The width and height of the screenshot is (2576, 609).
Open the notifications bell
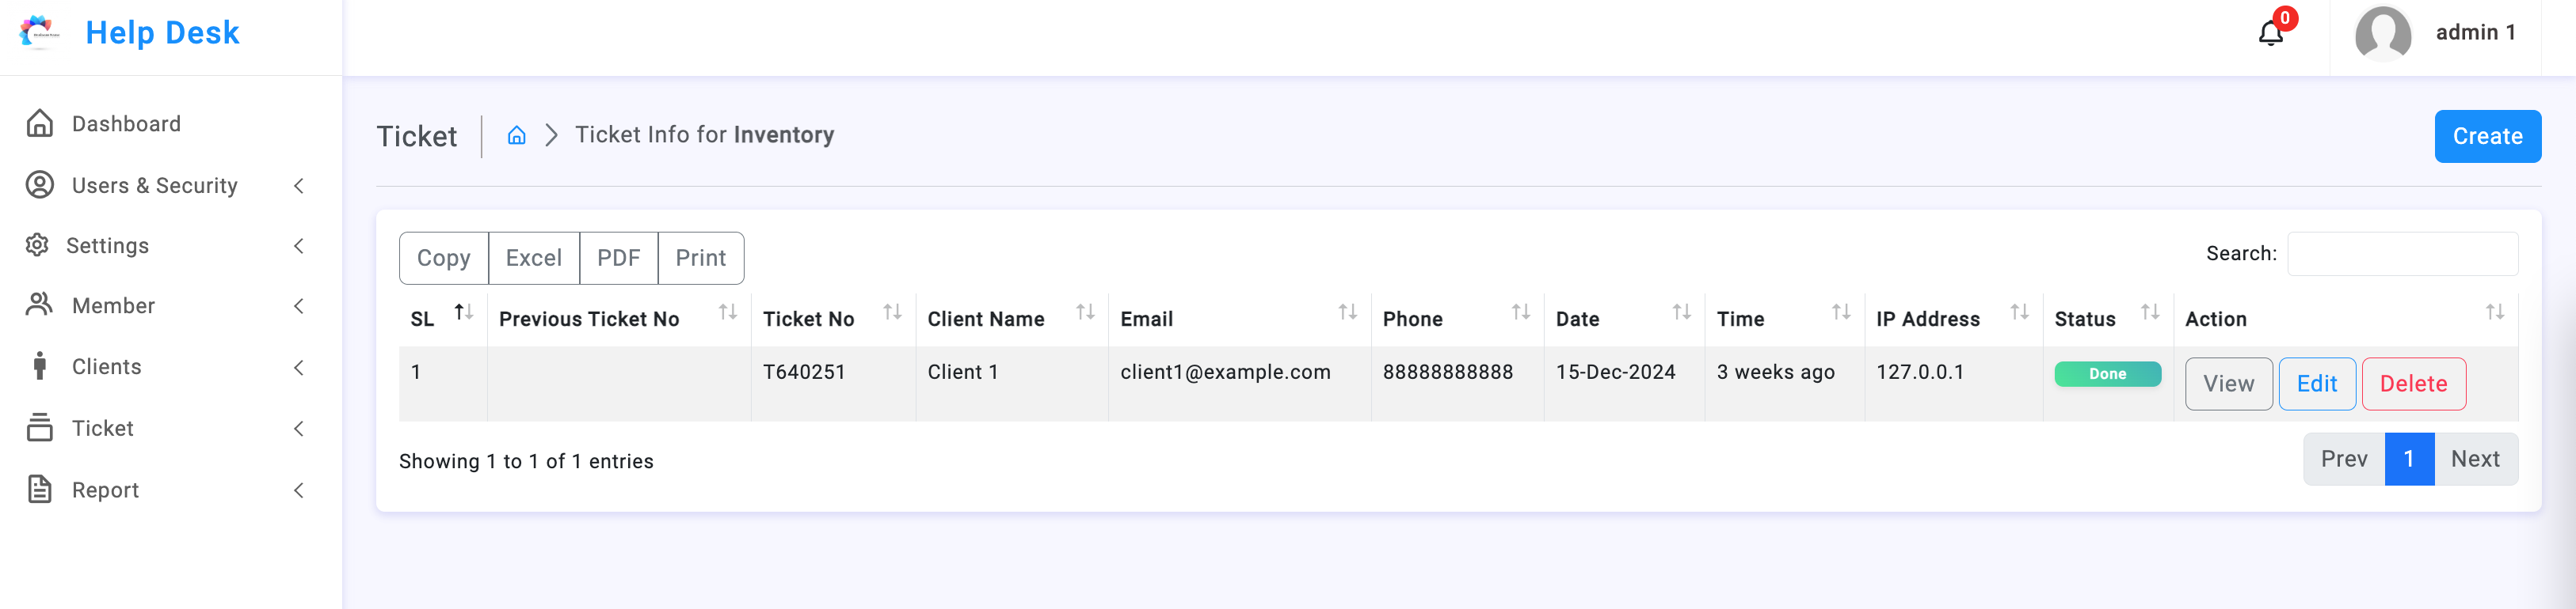tap(2270, 33)
